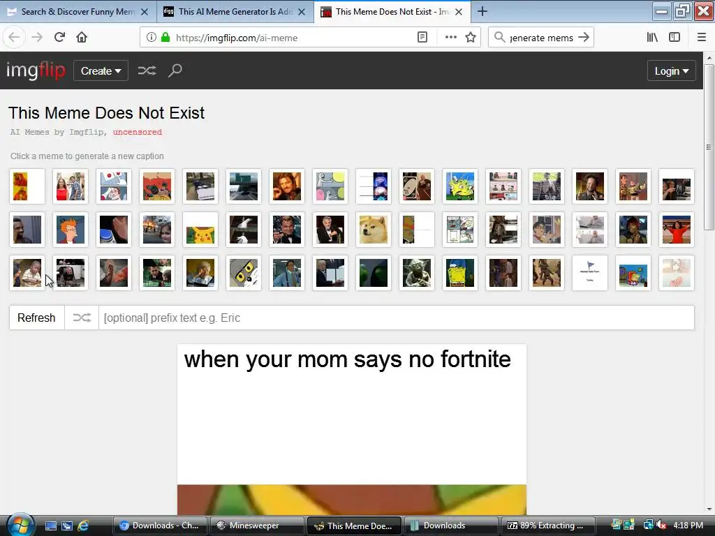
Task: Toggle reader view in address bar
Action: (422, 38)
